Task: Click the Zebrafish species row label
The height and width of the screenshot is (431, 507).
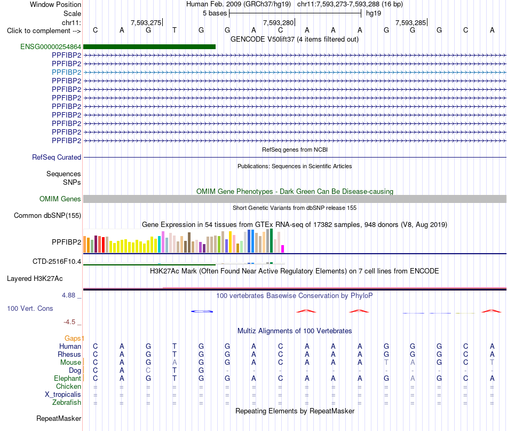Action: (x=67, y=402)
